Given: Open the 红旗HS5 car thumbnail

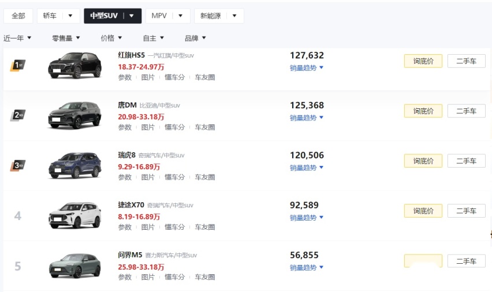Looking at the screenshot, I should click(74, 65).
